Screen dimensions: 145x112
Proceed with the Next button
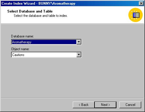click(x=105, y=105)
